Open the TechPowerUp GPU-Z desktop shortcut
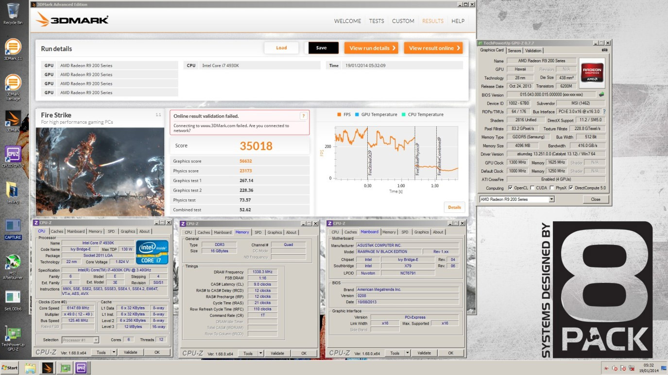 [13, 339]
